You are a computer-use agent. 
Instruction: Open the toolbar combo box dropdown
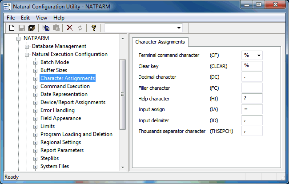click(179, 28)
